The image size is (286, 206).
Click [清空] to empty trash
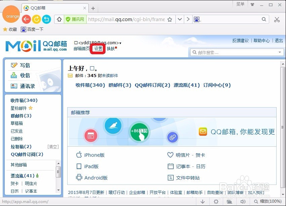53,147
